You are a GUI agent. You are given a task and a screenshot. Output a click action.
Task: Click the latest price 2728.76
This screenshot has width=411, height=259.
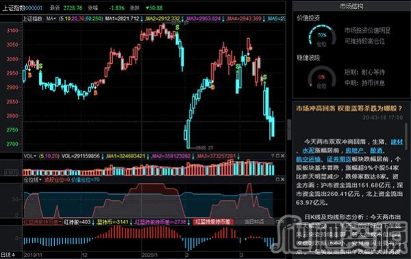[x=73, y=8]
